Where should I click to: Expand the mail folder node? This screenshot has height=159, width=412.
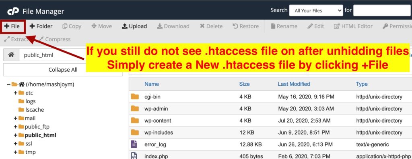click(x=16, y=118)
